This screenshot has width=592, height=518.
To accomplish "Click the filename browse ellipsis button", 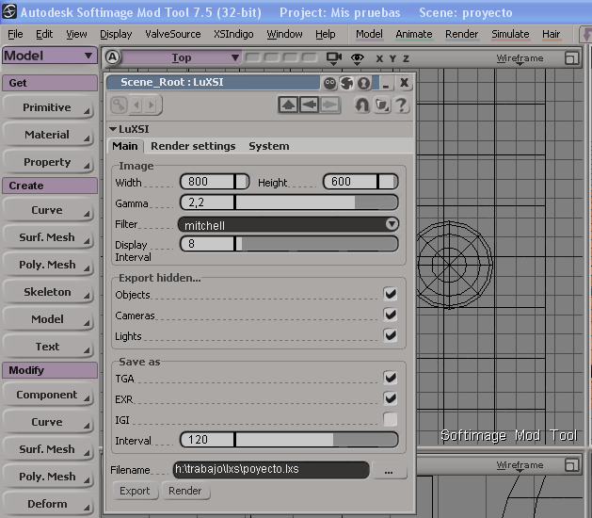I will tap(389, 470).
